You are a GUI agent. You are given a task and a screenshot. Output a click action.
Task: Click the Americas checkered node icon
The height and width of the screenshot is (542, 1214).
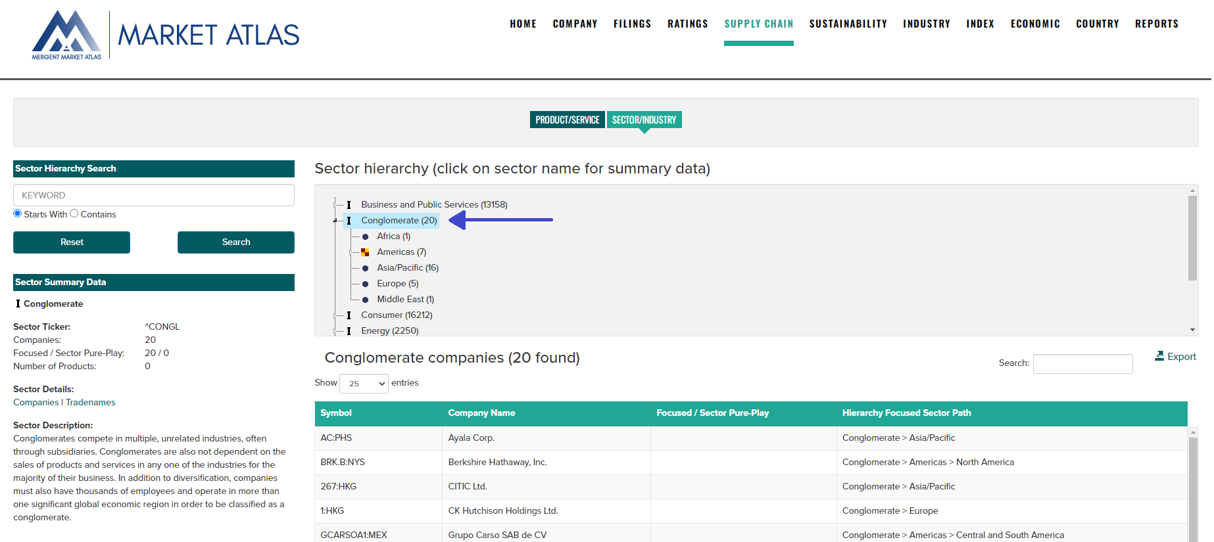point(365,252)
